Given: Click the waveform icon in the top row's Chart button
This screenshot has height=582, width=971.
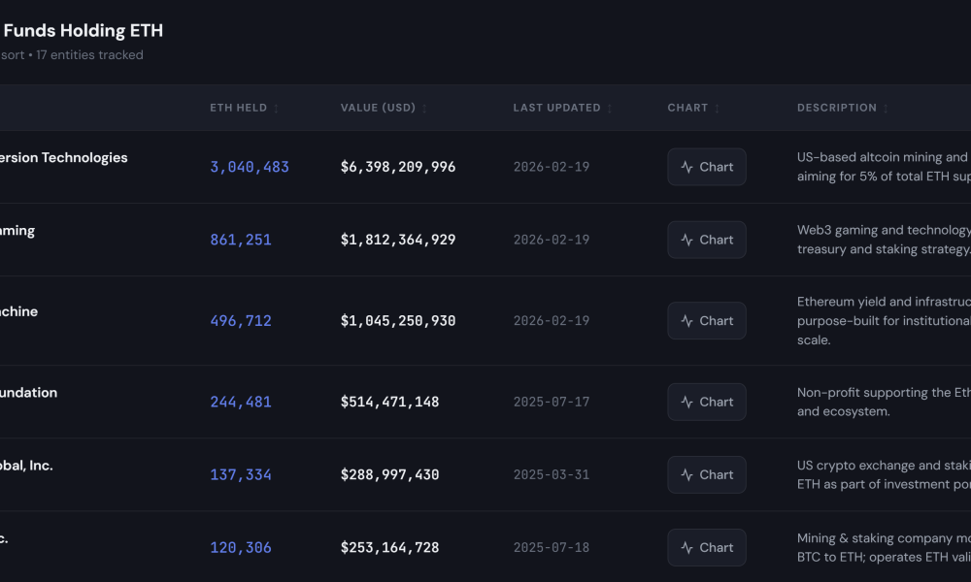Looking at the screenshot, I should [688, 166].
